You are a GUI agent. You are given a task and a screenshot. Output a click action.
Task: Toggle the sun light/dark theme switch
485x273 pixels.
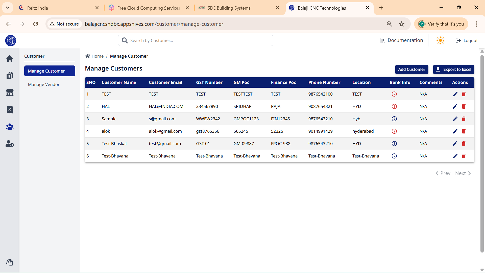(440, 40)
